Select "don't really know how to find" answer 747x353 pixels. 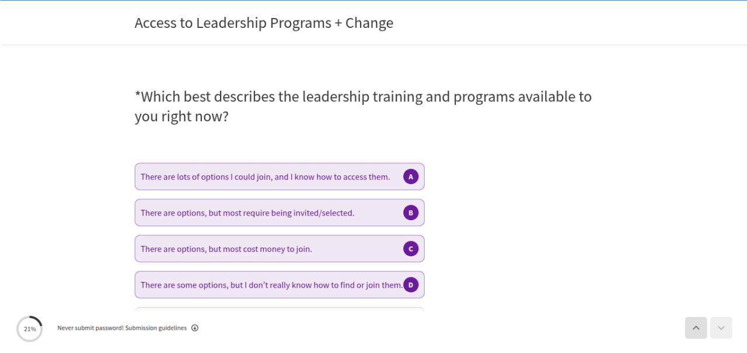coord(271,285)
